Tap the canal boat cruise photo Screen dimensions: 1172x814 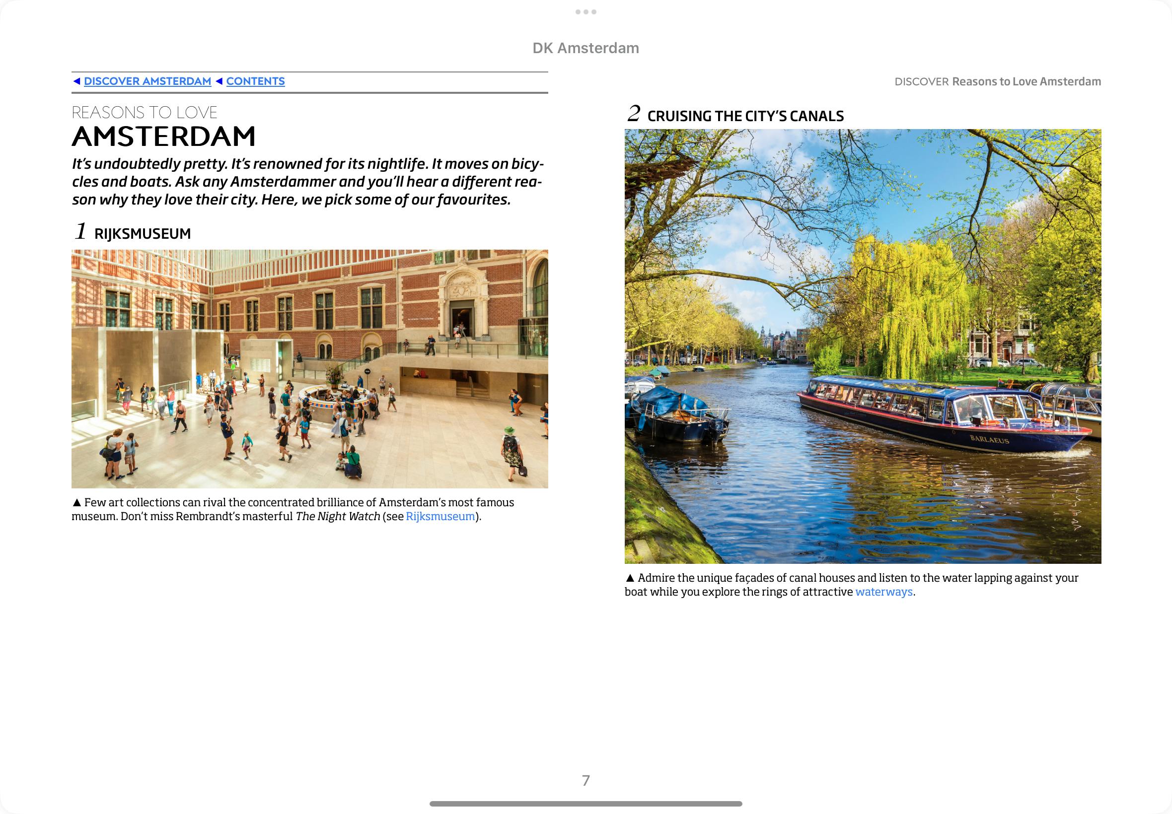coord(862,346)
